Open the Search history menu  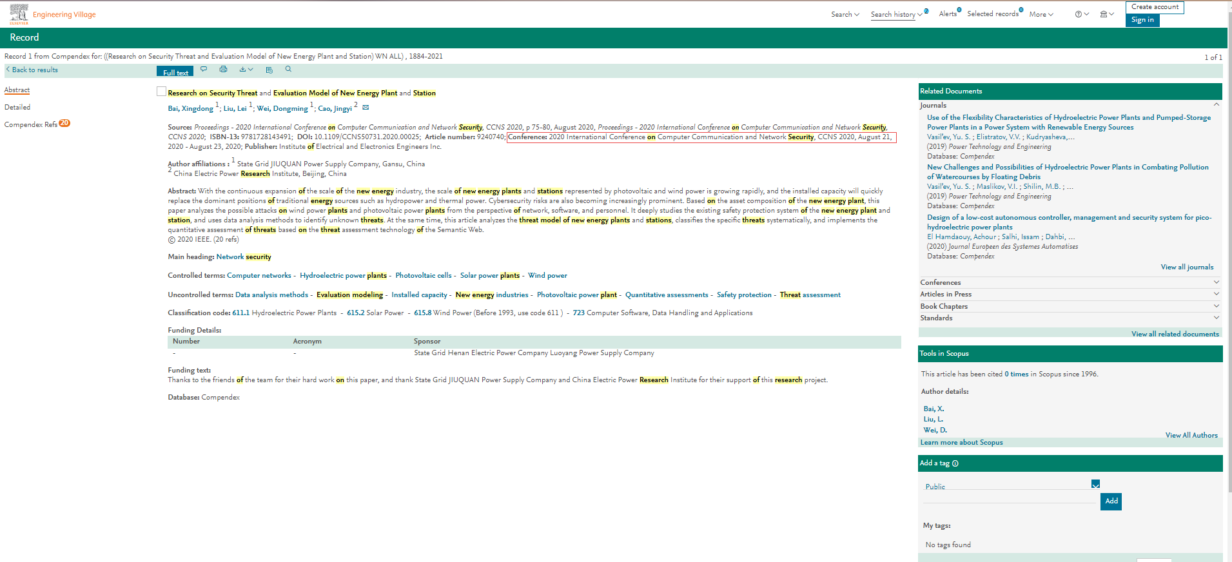tap(895, 14)
